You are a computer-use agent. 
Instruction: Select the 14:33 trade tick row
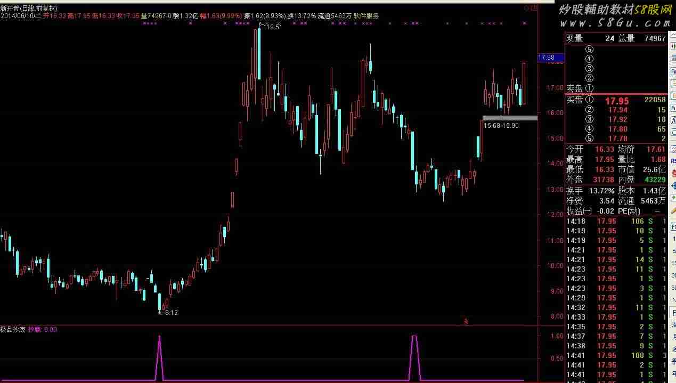click(x=615, y=317)
